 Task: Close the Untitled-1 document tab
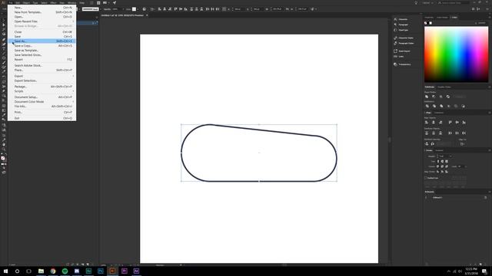147,15
